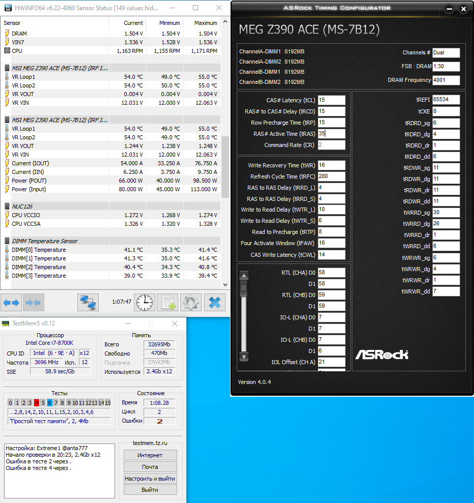Click HWiNFO scrollbar down arrow
Image resolution: width=474 pixels, height=503 pixels.
[225, 284]
